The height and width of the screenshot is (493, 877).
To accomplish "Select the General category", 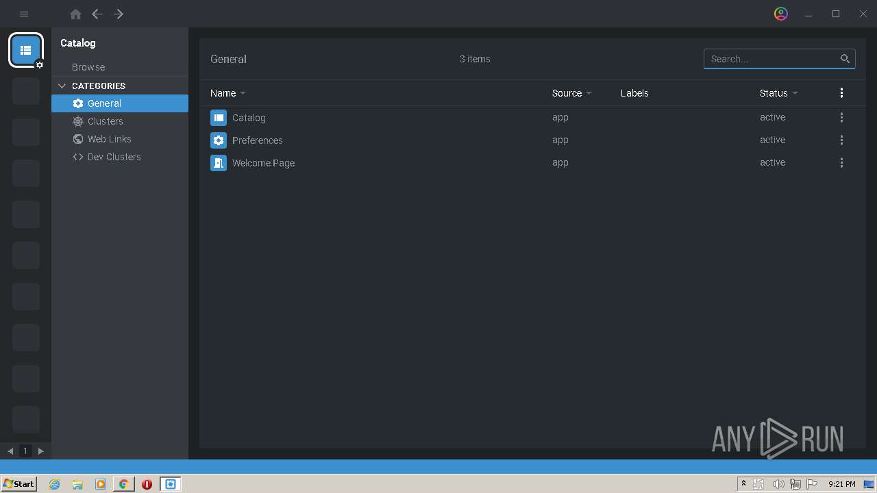I will tap(120, 103).
